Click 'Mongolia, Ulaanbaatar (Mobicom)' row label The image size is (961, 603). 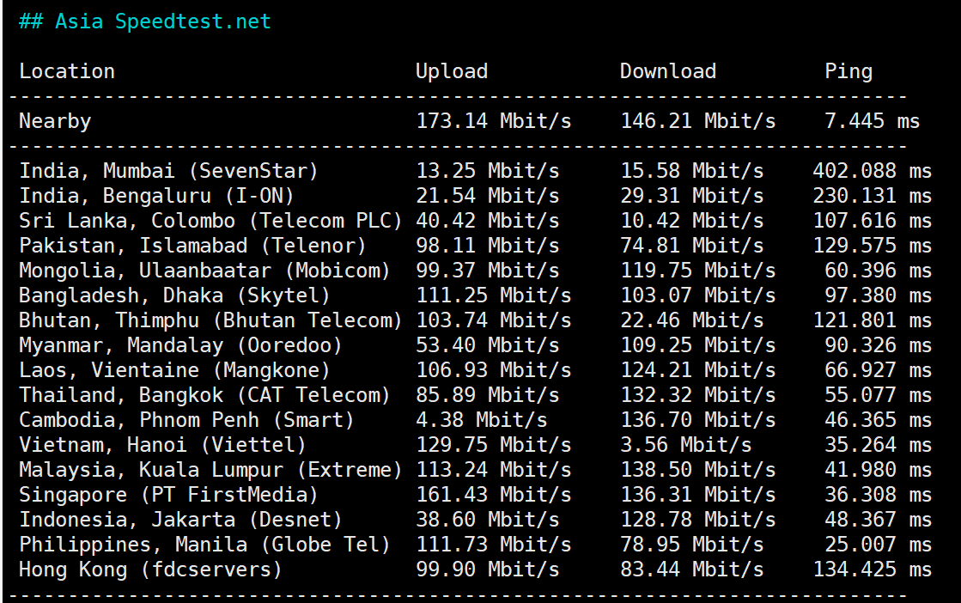[x=204, y=271]
